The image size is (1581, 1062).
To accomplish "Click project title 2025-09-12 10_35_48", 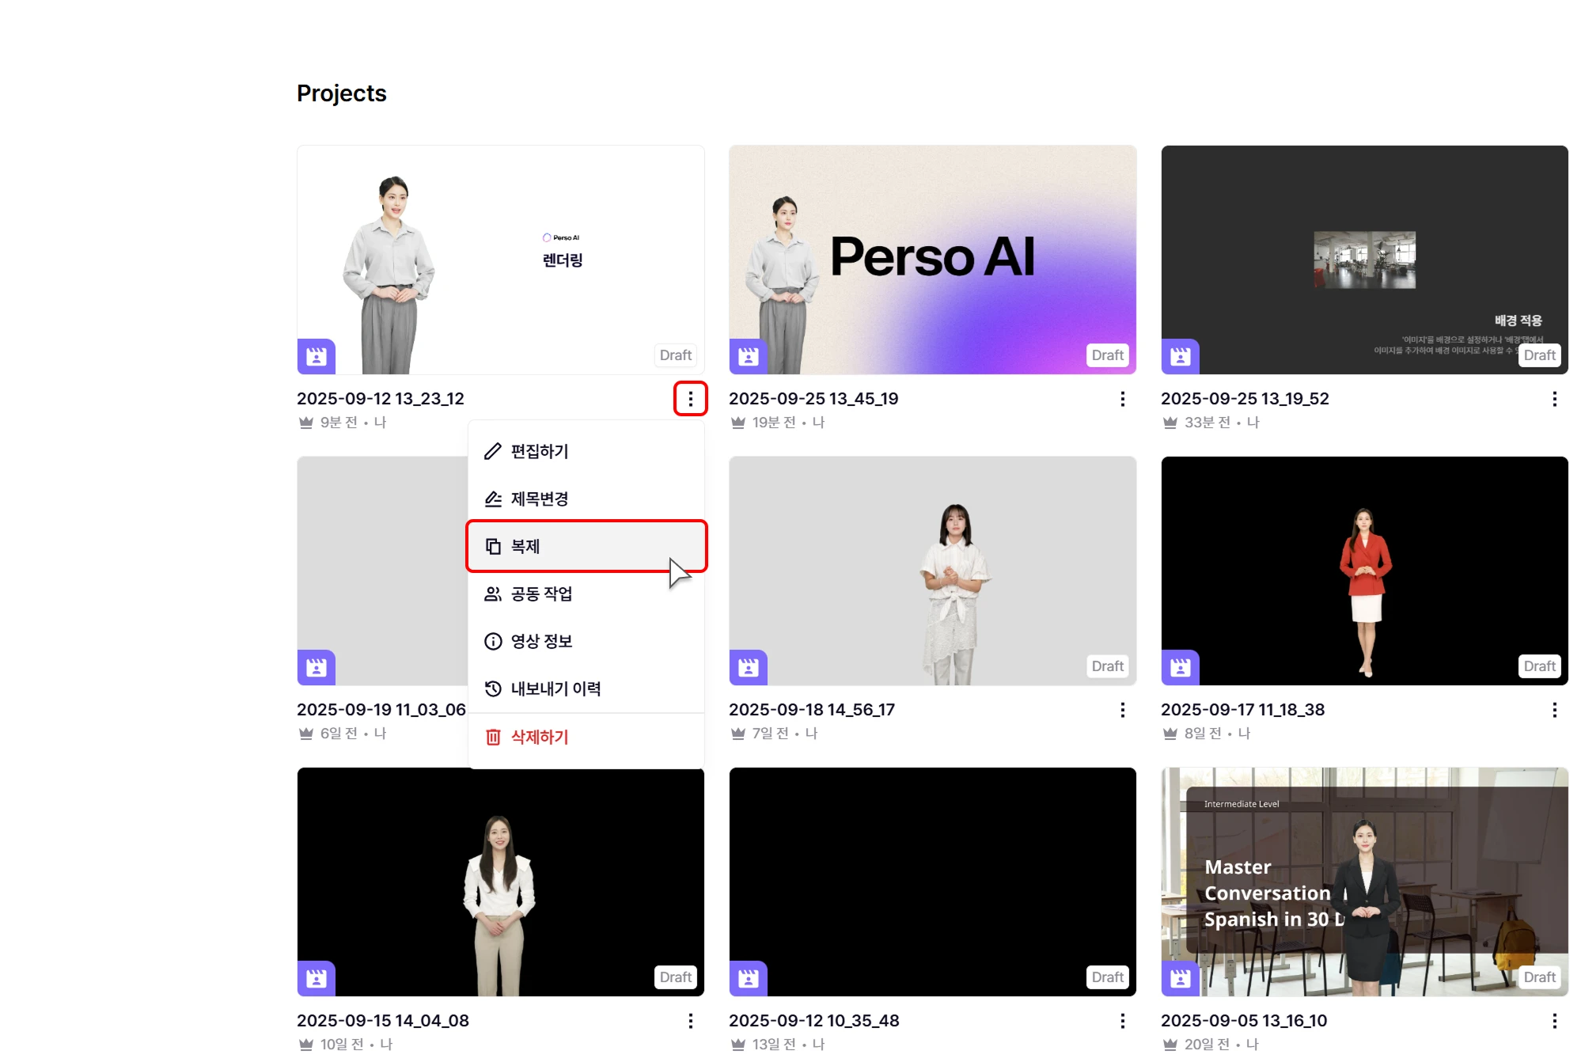I will pyautogui.click(x=813, y=1021).
